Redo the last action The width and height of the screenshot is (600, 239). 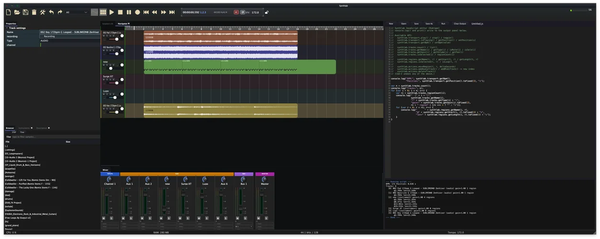pyautogui.click(x=60, y=12)
